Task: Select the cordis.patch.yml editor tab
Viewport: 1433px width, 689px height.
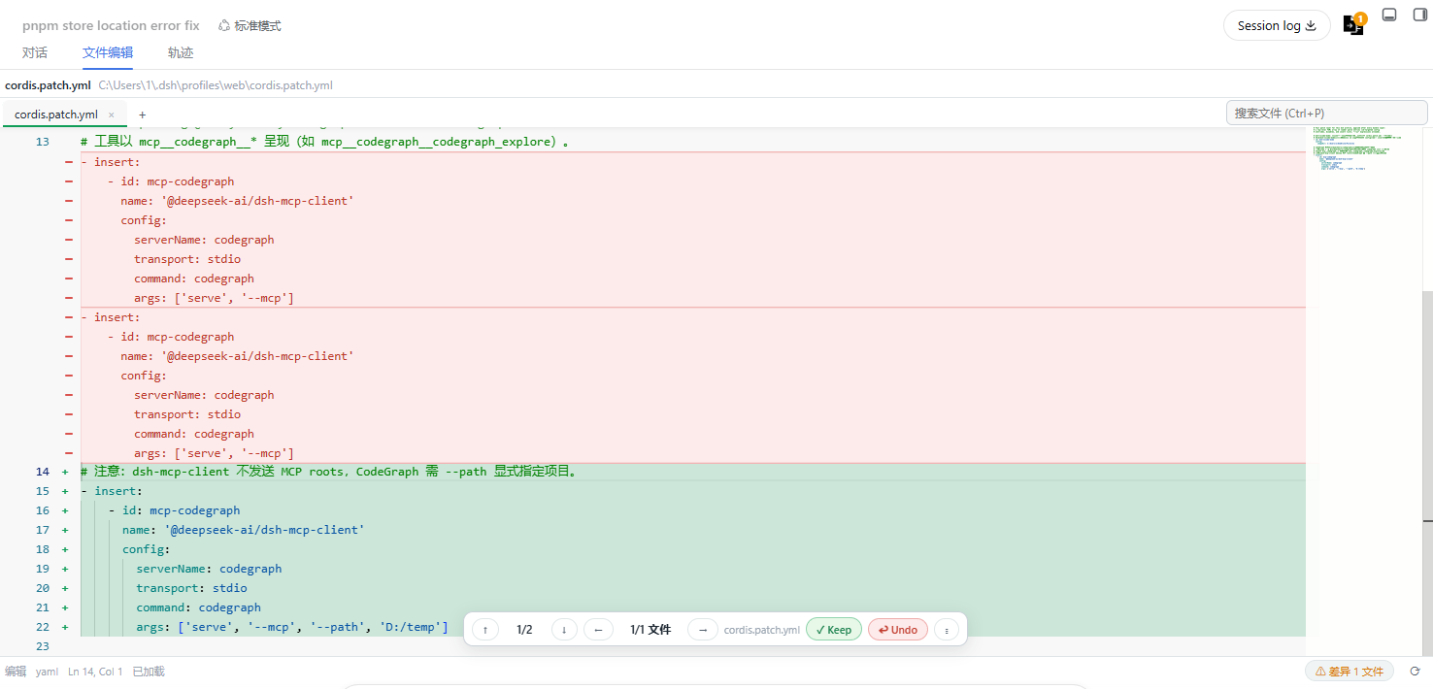Action: (56, 114)
